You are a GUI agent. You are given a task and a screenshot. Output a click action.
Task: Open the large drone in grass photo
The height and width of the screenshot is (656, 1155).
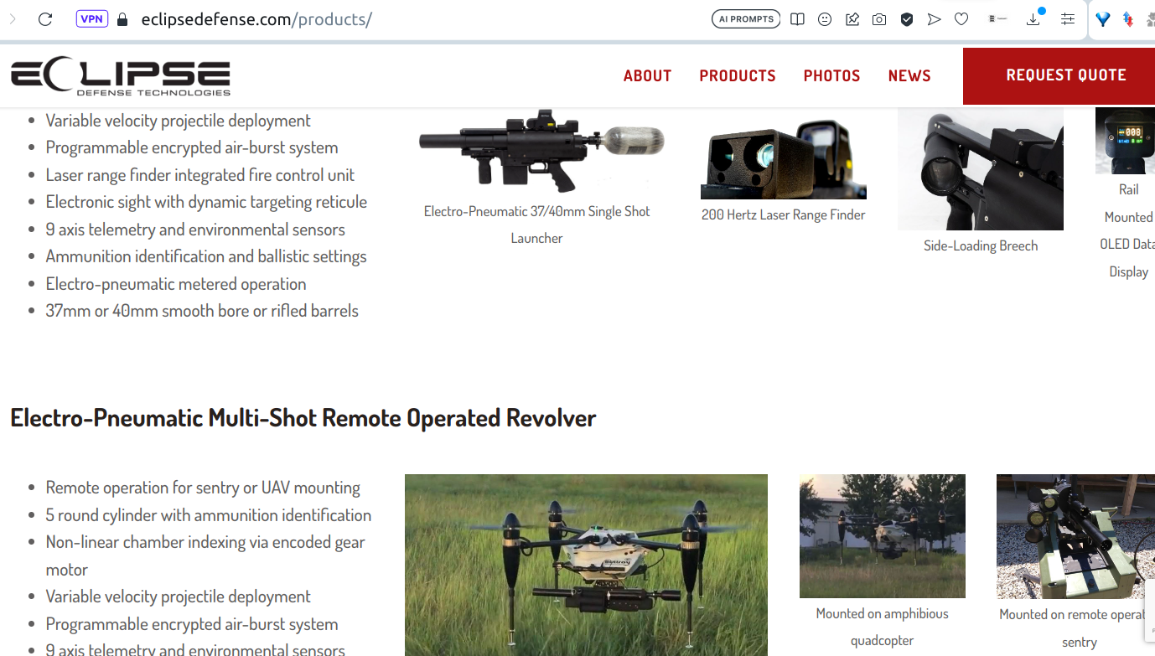pos(586,566)
